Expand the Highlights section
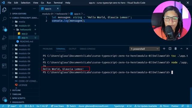The height and width of the screenshot is (108, 192). (x=24, y=102)
